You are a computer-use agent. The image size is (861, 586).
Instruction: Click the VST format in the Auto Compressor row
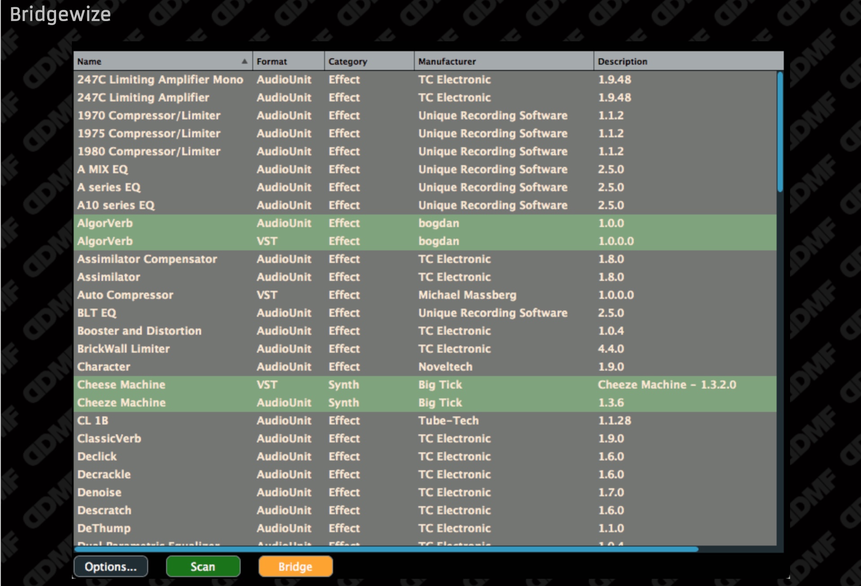pos(267,295)
